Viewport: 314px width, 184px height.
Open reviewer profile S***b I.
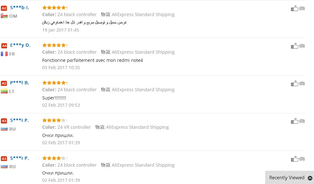click(x=20, y=8)
